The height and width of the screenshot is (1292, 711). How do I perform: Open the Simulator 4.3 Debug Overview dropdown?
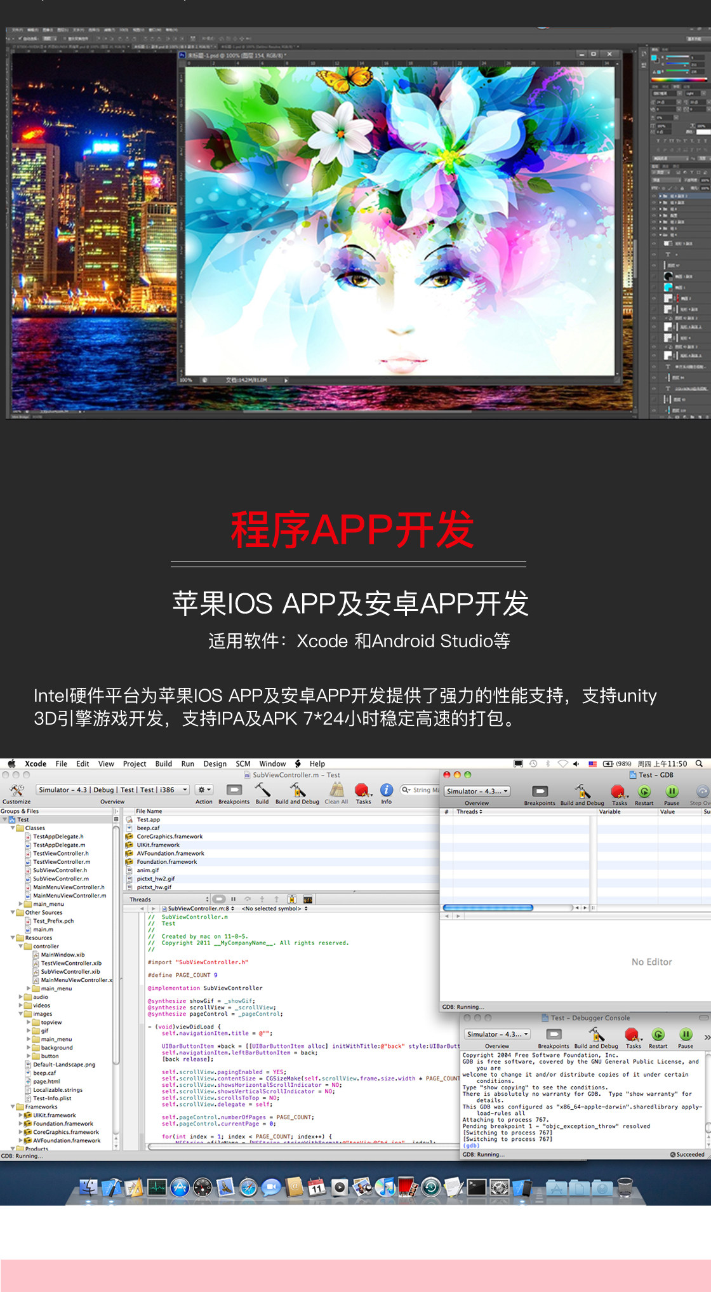tap(113, 790)
